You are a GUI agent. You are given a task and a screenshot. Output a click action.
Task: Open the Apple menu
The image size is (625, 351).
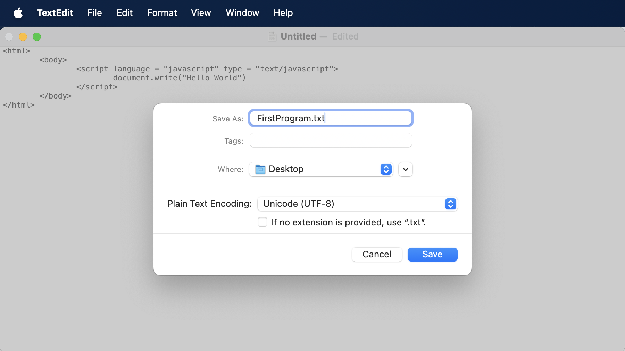(x=18, y=13)
